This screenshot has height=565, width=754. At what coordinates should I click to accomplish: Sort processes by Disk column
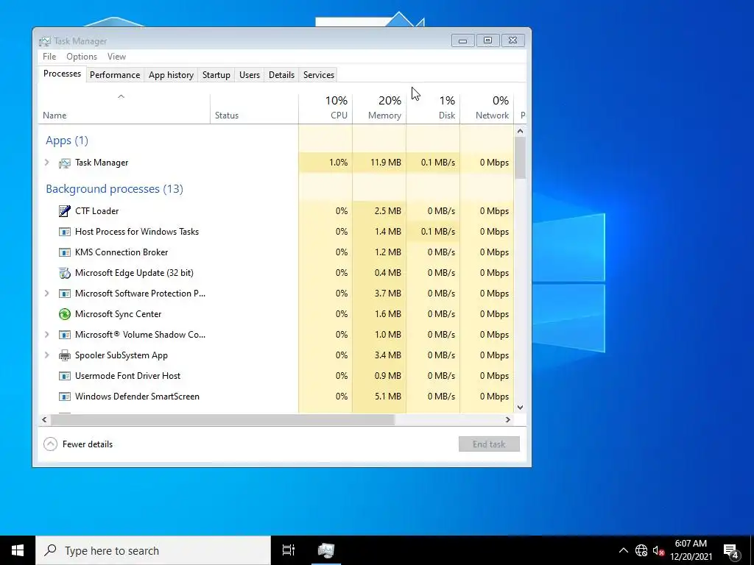(433, 109)
